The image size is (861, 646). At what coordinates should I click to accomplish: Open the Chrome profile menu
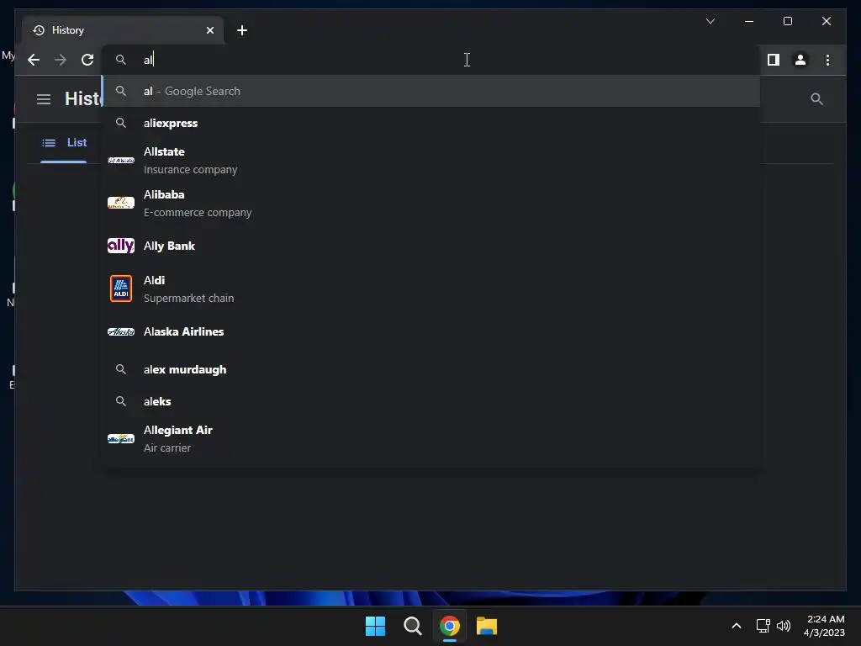800,60
